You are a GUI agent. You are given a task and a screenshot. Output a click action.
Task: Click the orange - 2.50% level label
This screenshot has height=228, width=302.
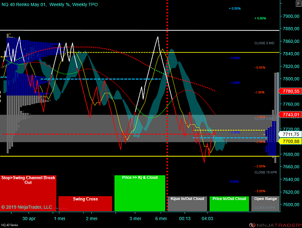coord(260,166)
